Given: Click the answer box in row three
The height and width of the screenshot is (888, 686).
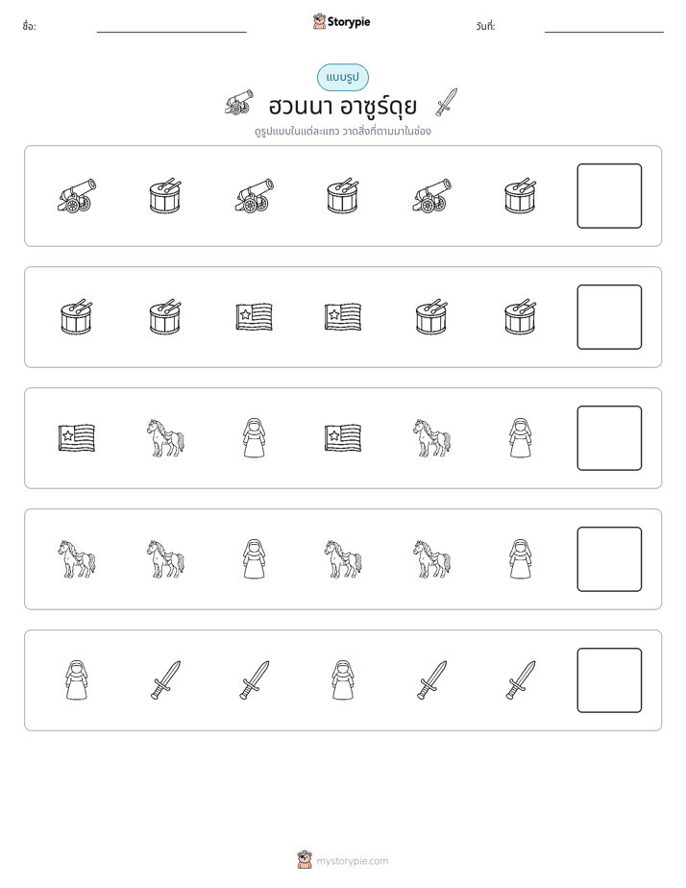Looking at the screenshot, I should tap(609, 438).
